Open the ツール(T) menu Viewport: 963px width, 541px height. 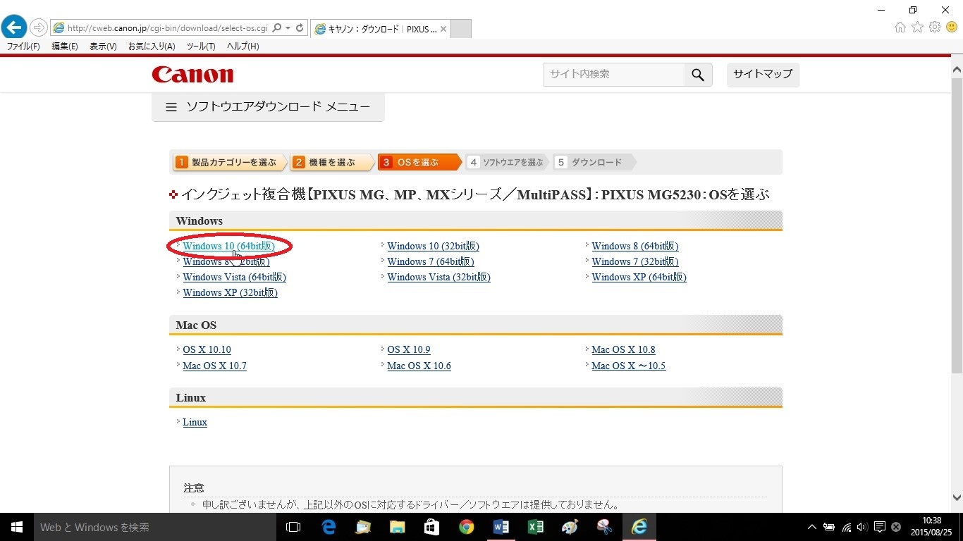click(201, 46)
